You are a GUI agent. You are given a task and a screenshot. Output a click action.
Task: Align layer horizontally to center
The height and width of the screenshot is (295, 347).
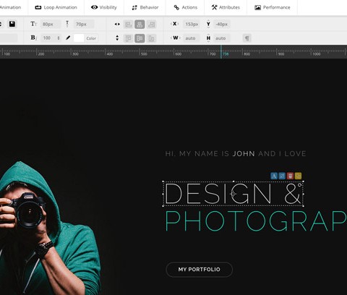click(x=140, y=25)
